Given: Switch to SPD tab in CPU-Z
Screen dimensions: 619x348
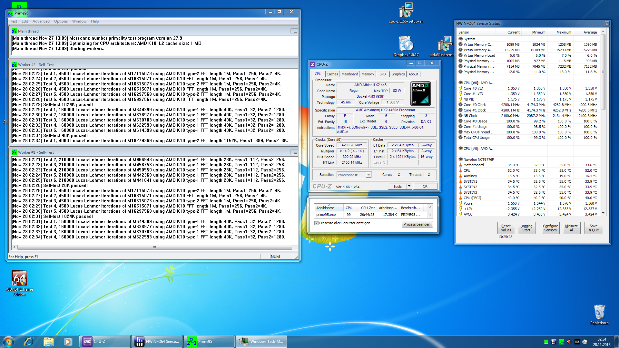Looking at the screenshot, I should tap(383, 74).
